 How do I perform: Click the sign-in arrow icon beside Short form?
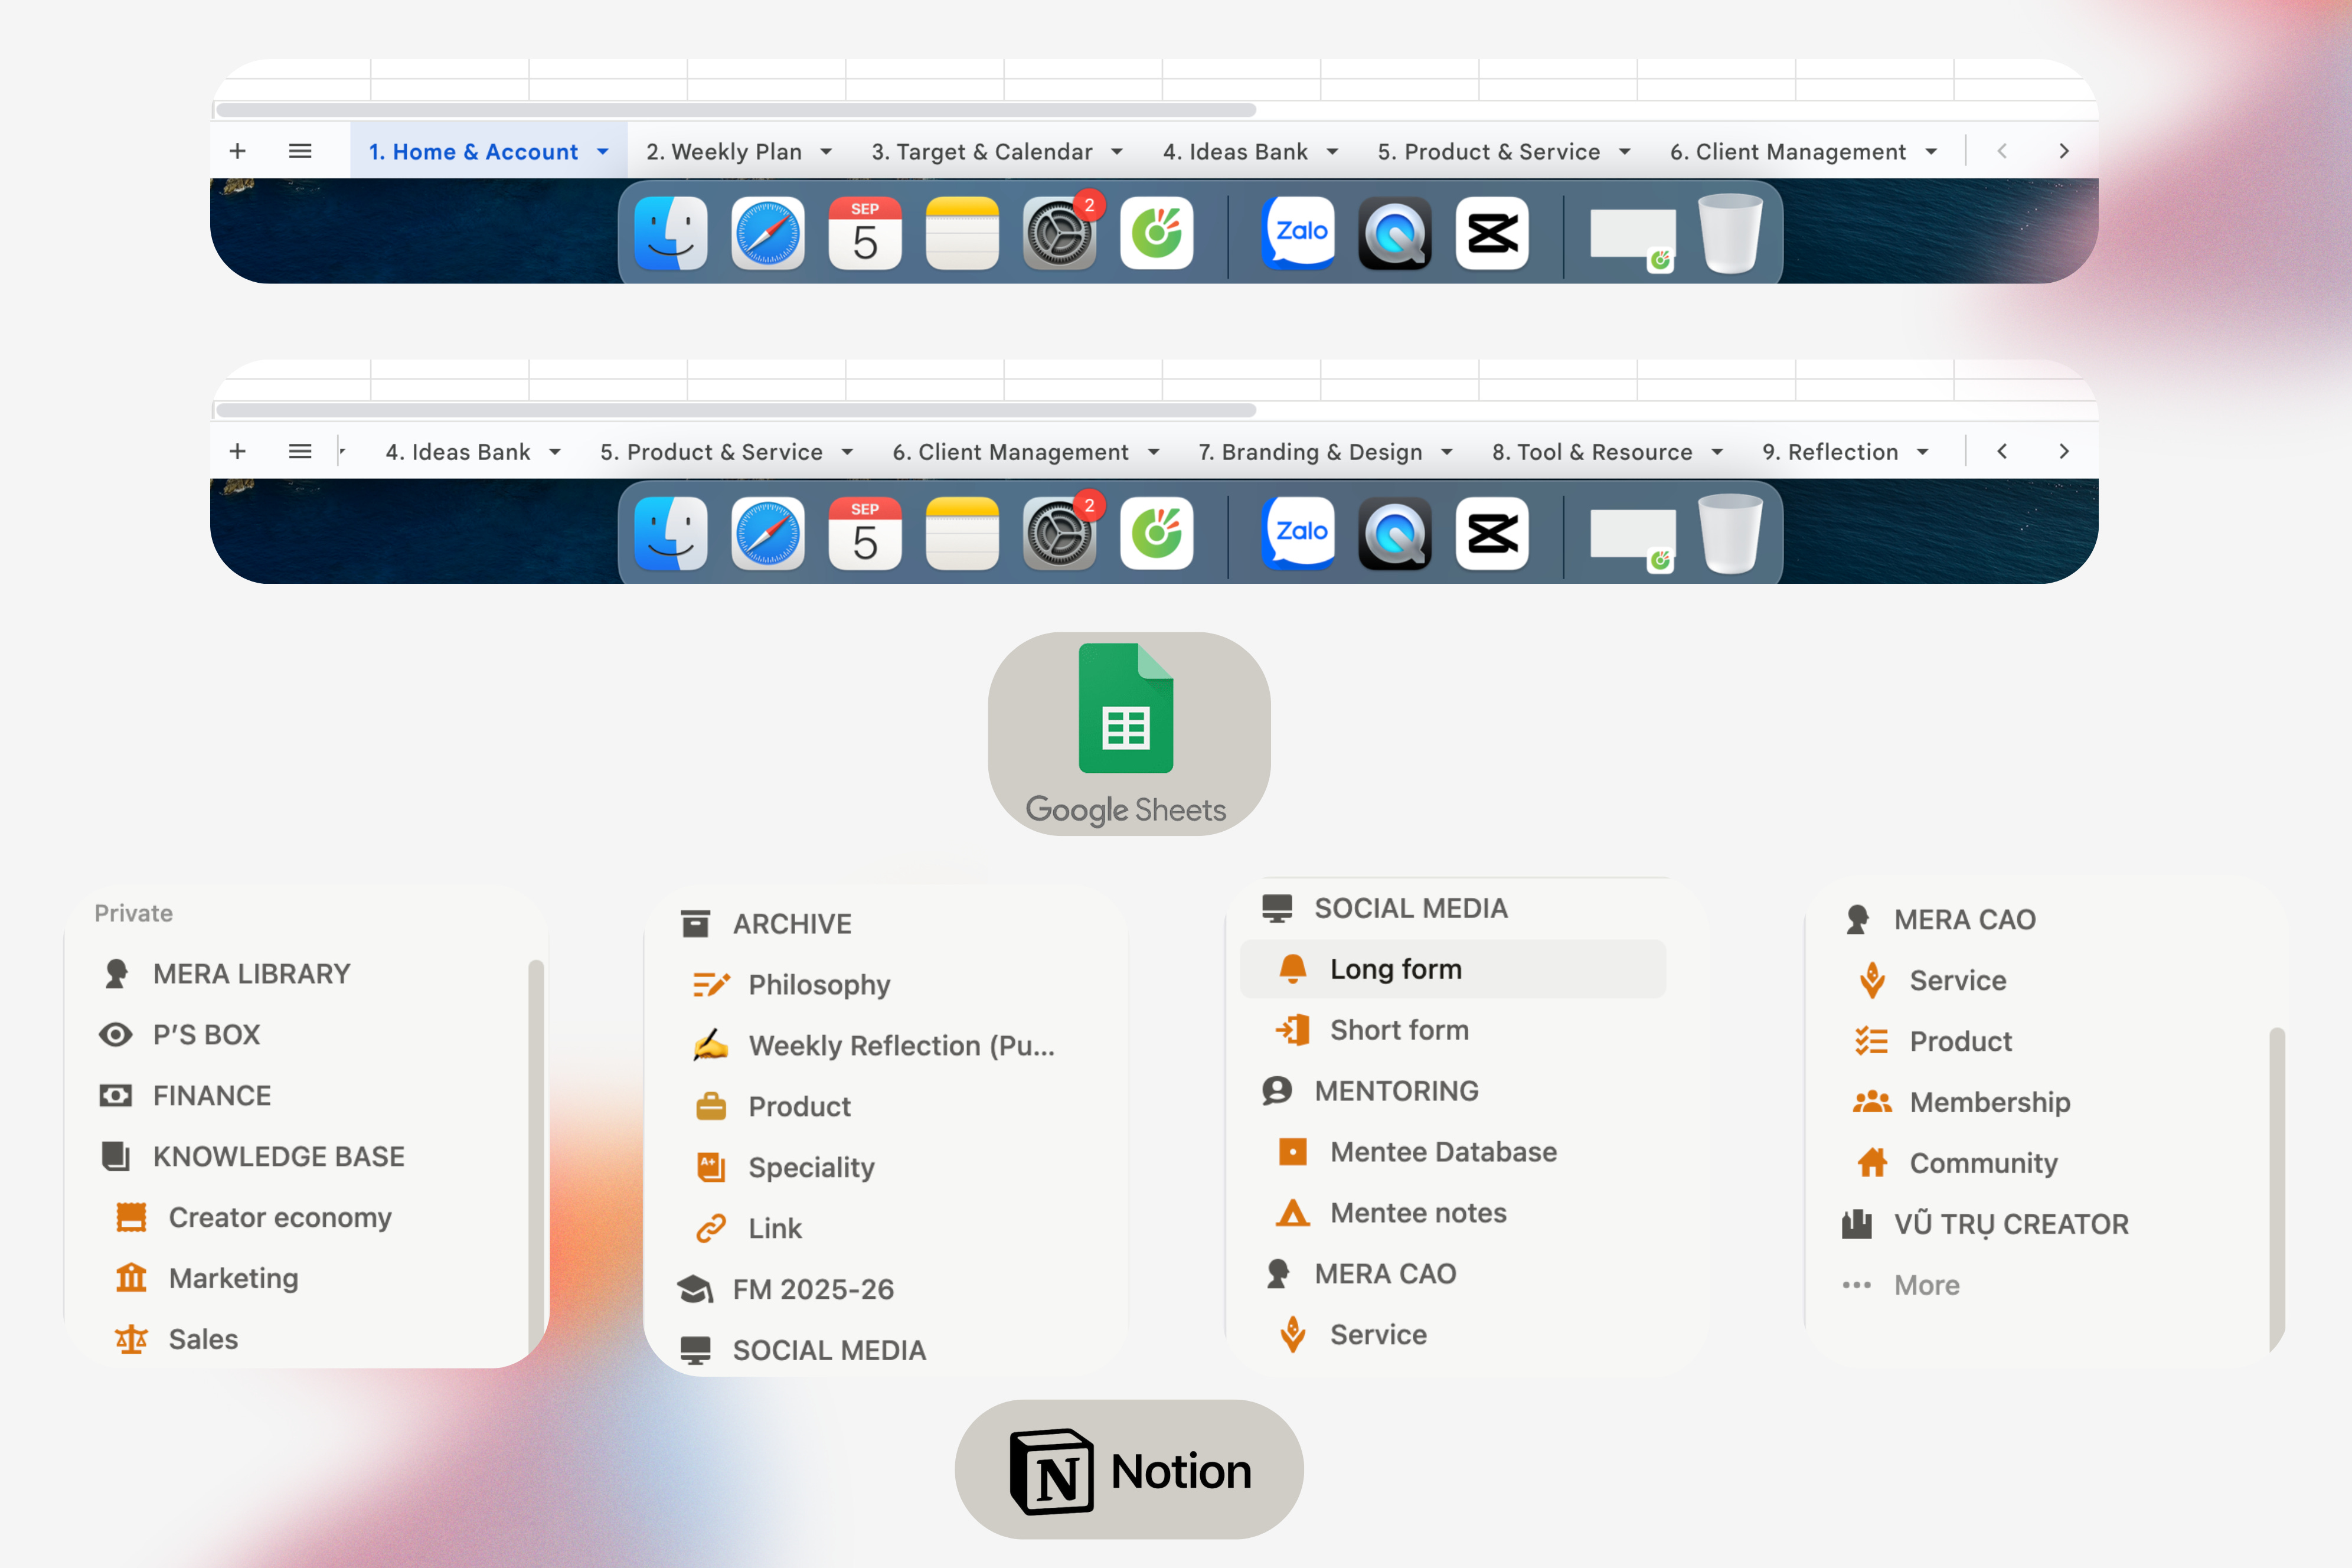tap(1292, 1029)
